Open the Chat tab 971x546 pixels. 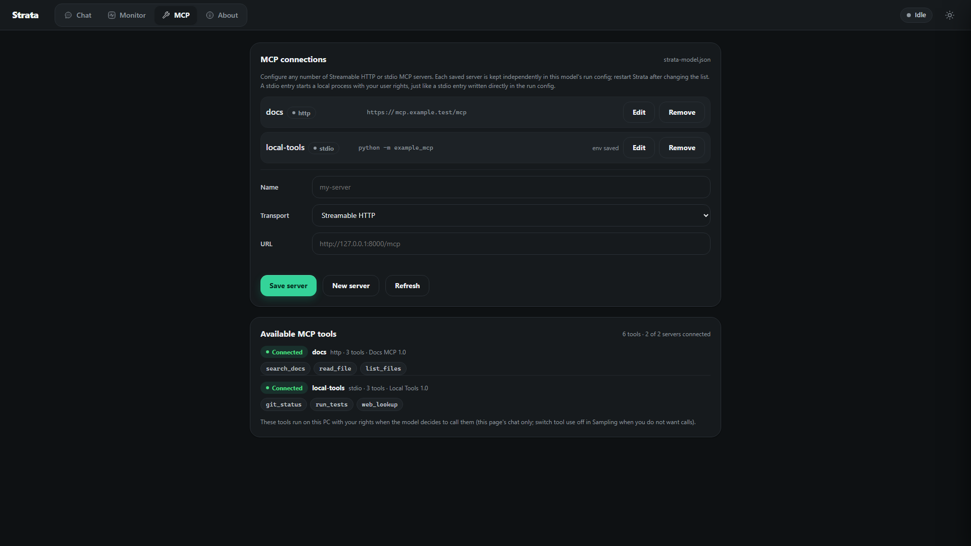point(78,15)
